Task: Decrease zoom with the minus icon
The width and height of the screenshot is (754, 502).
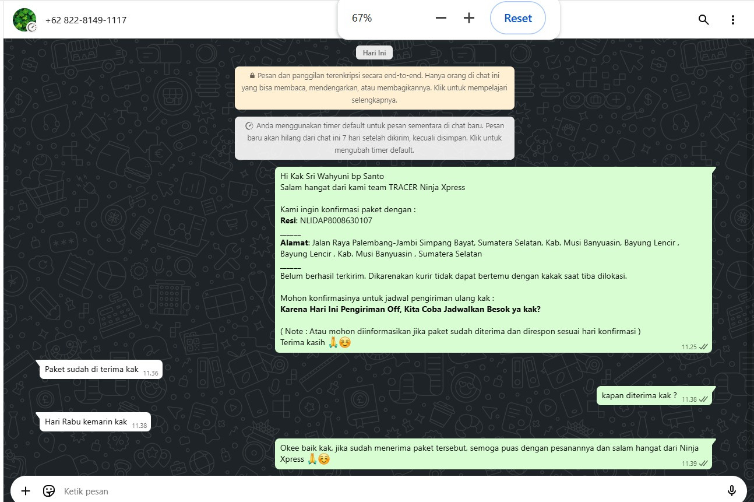Action: (x=441, y=18)
